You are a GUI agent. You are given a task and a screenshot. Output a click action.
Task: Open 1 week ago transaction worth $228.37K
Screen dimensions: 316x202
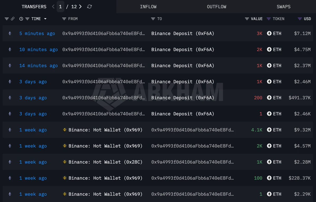point(33,178)
